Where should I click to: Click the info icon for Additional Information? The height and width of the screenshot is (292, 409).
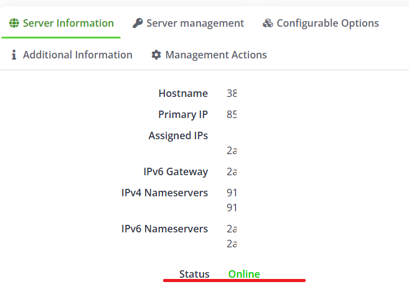[x=14, y=55]
